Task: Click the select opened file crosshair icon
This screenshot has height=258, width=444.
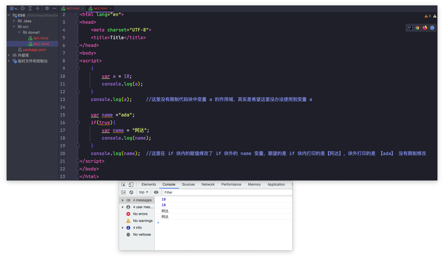Action: [23, 8]
